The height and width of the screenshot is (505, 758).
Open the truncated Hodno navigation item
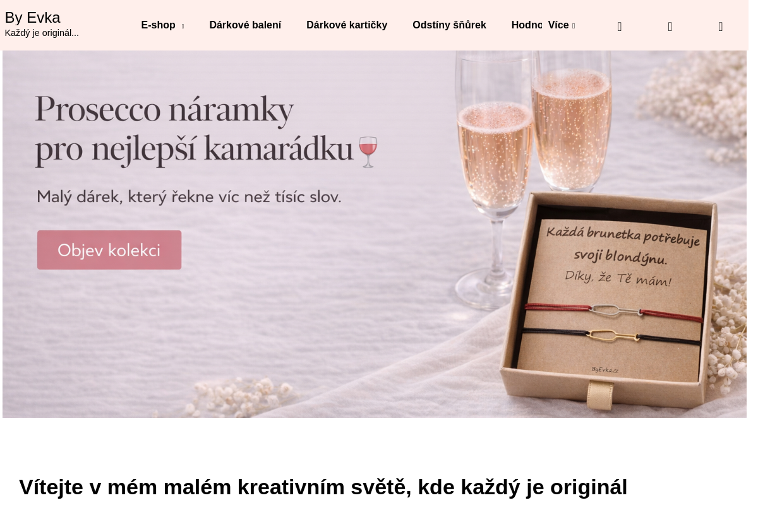527,25
